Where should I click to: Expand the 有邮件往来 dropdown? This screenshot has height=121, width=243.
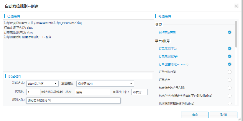click(x=139, y=92)
